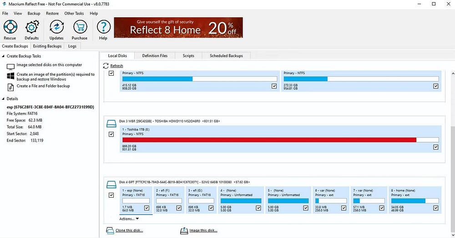
Task: Click the Clone this disk icon
Action: (x=110, y=230)
